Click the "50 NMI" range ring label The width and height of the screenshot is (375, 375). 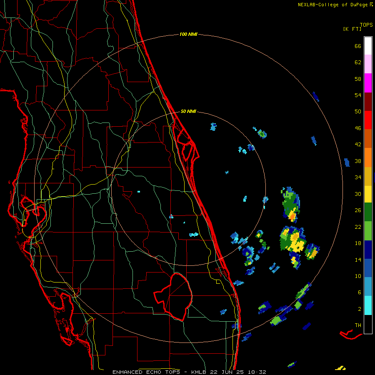tap(188, 111)
